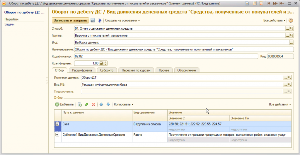This screenshot has height=155, width=300.
Task: Toggle checkbox for Субконто1.ВидДвиженияДенежныхСредств row
Action: (57, 135)
